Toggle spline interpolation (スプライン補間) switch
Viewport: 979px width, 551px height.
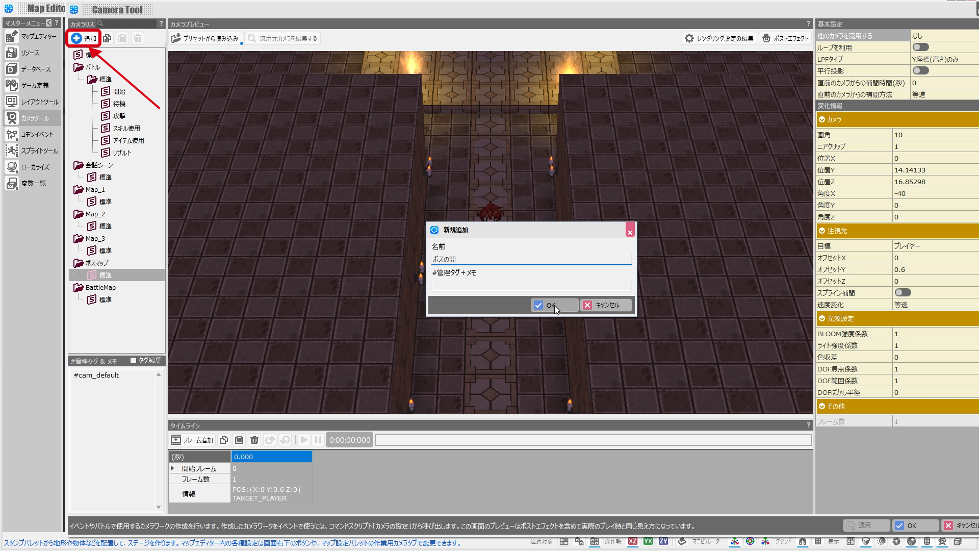tap(903, 293)
